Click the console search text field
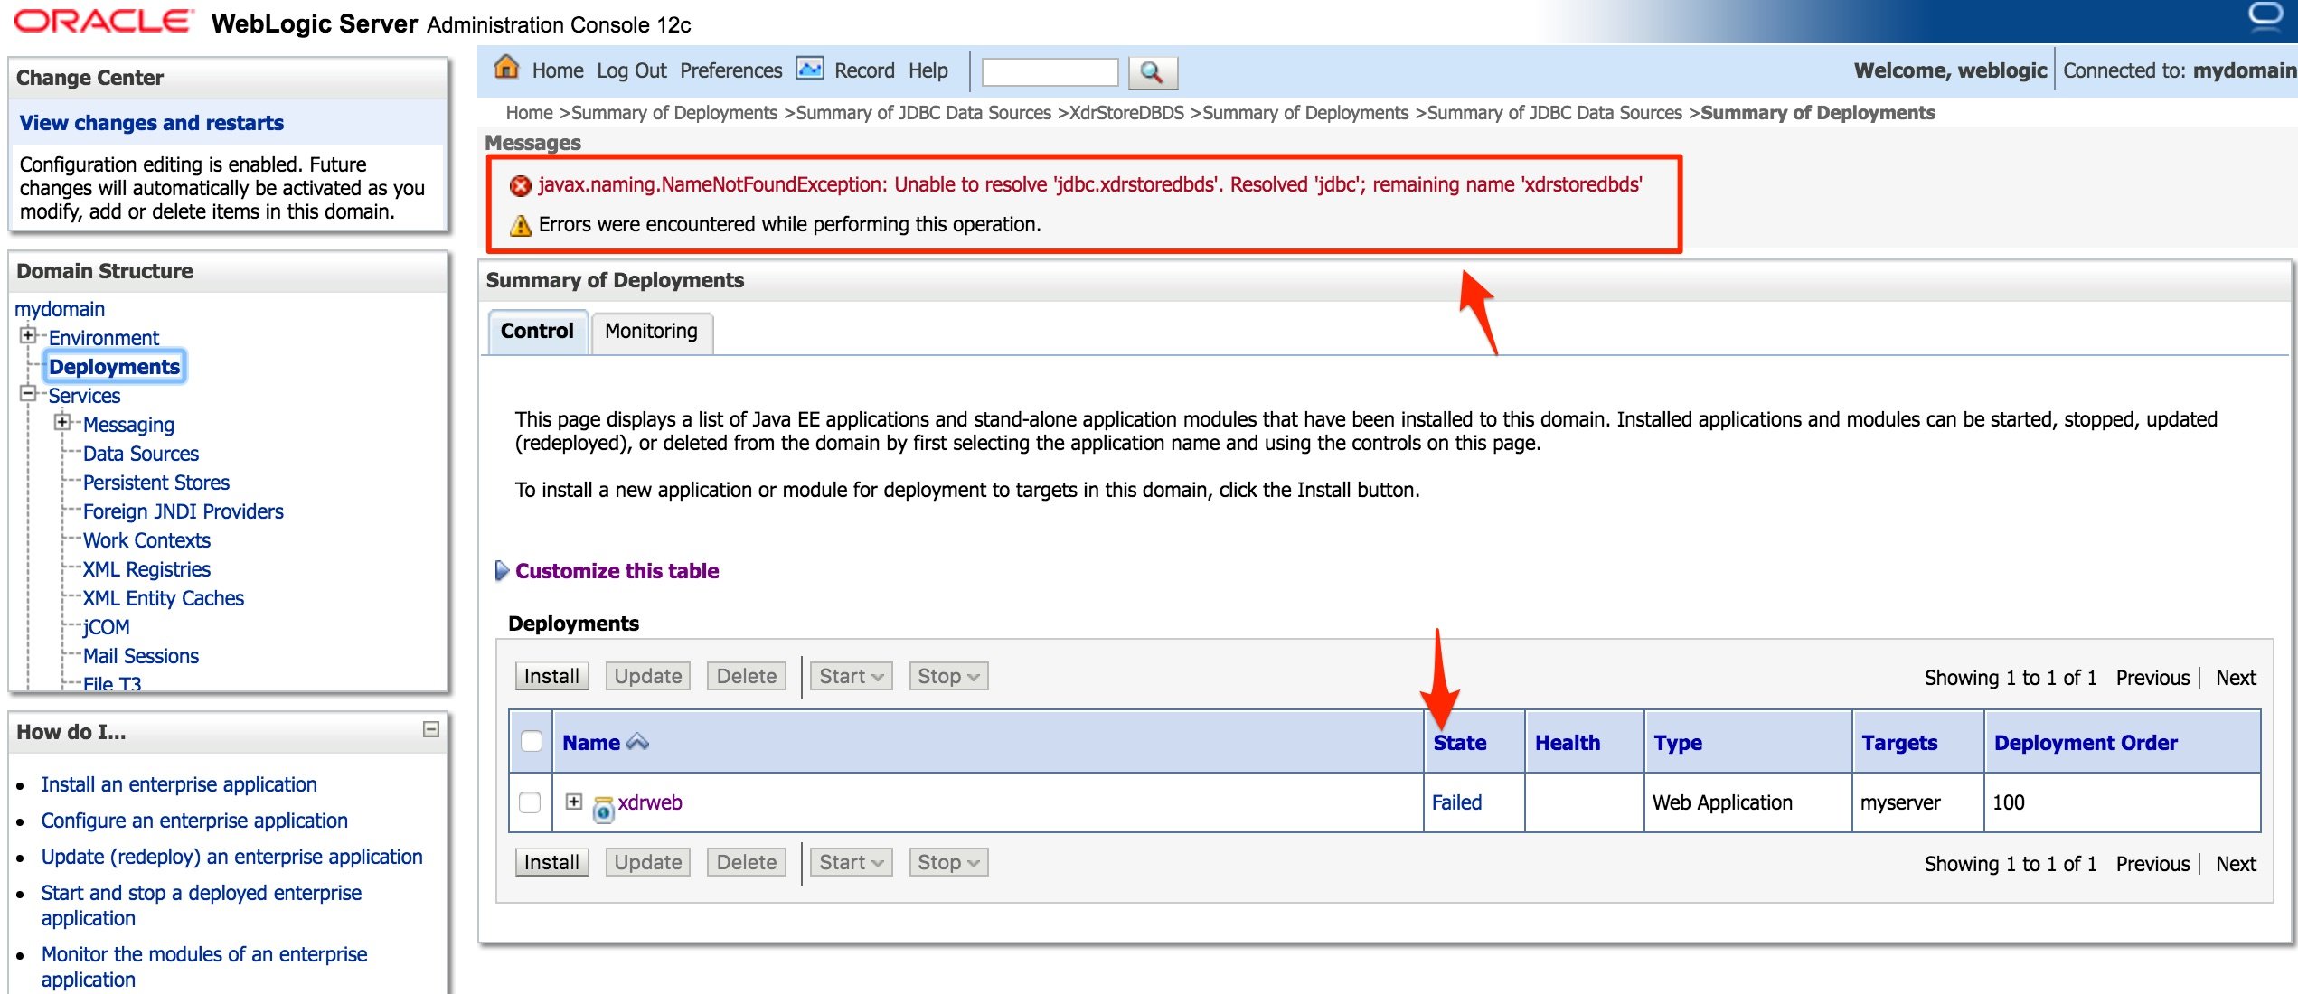This screenshot has height=994, width=2298. tap(1049, 71)
